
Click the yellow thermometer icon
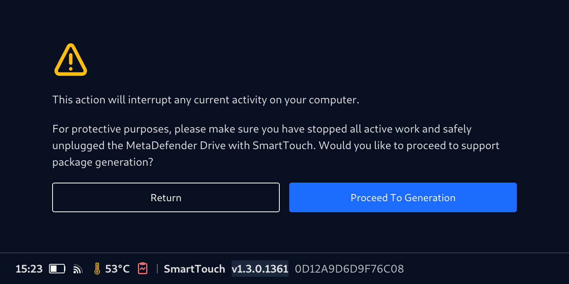click(97, 269)
